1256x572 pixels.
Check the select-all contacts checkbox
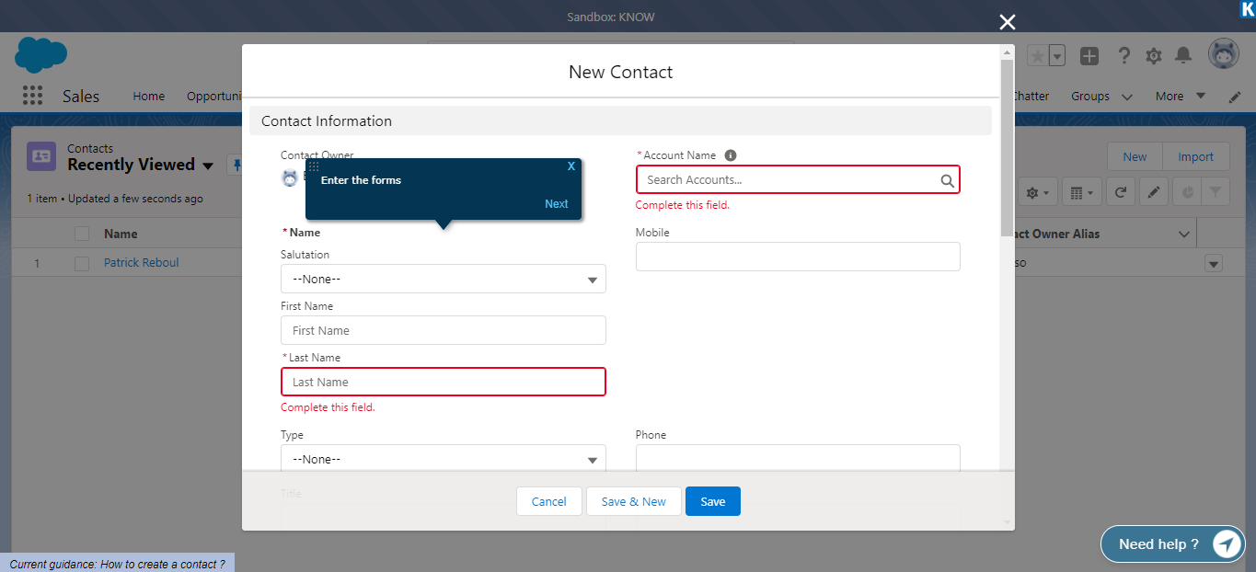[80, 233]
